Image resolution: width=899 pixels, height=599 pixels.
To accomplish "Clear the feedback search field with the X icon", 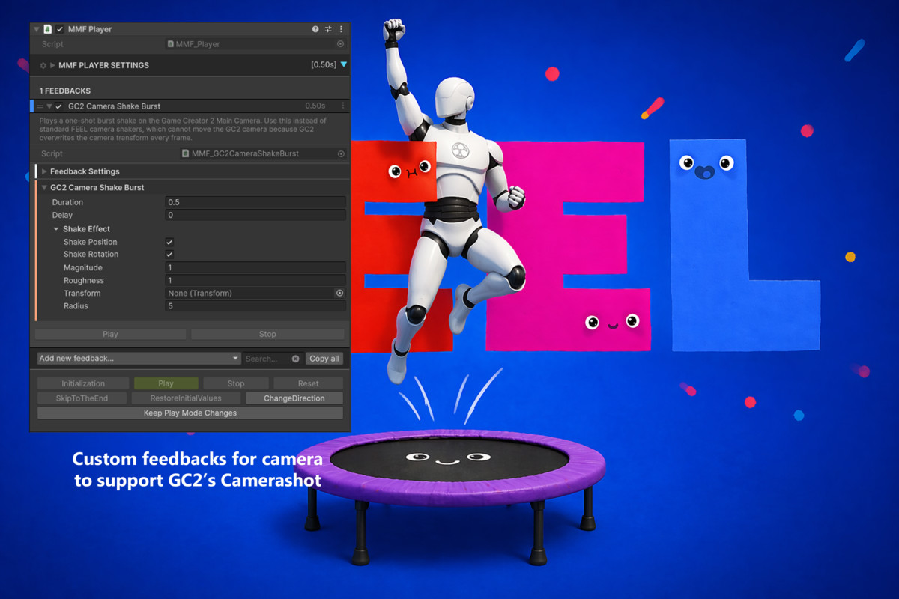I will (295, 359).
